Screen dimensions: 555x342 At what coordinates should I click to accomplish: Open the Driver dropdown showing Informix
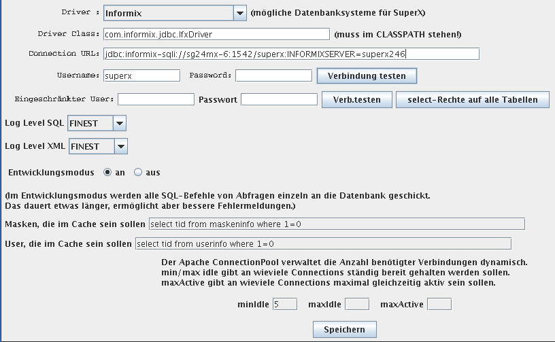(175, 13)
